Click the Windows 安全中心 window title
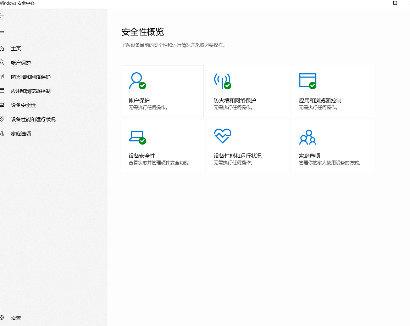The width and height of the screenshot is (410, 326). (x=17, y=3)
